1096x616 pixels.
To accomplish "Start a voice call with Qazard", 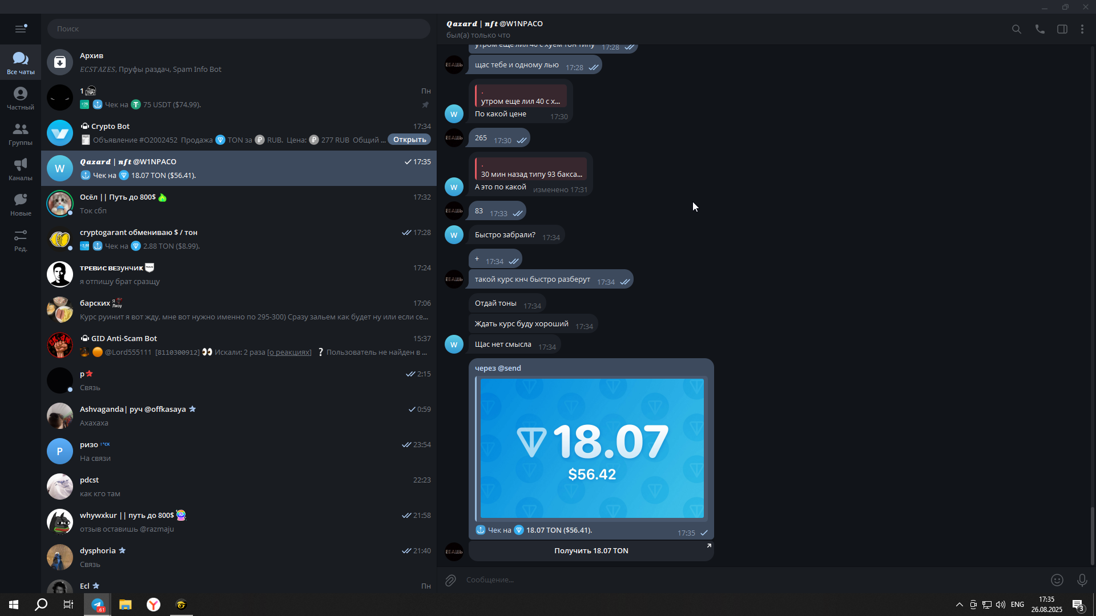I will (1040, 29).
